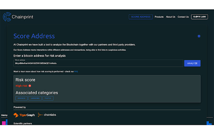Click the Analyze button

pos(192,63)
